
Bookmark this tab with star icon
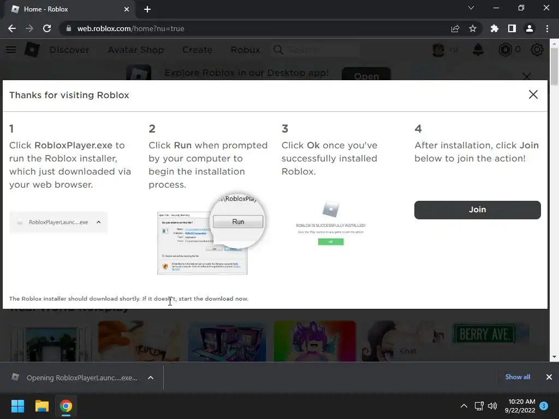(x=473, y=28)
